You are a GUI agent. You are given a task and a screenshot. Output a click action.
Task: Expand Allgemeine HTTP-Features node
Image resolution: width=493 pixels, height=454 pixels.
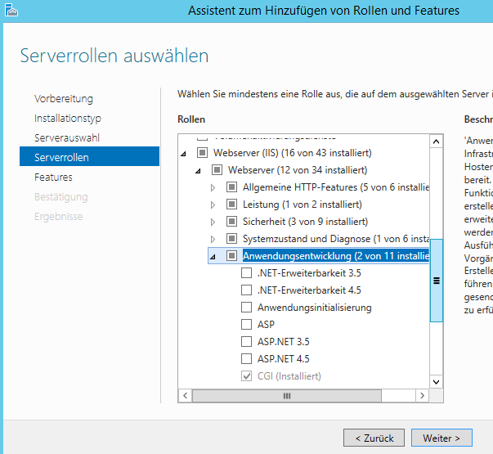(x=213, y=188)
